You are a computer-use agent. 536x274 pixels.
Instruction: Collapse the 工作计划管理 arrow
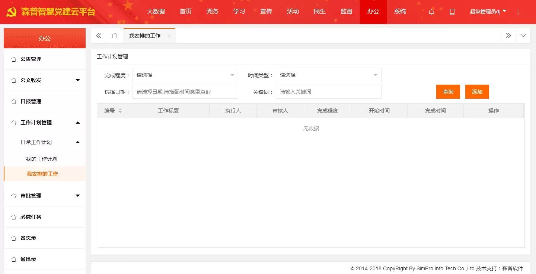coord(78,123)
